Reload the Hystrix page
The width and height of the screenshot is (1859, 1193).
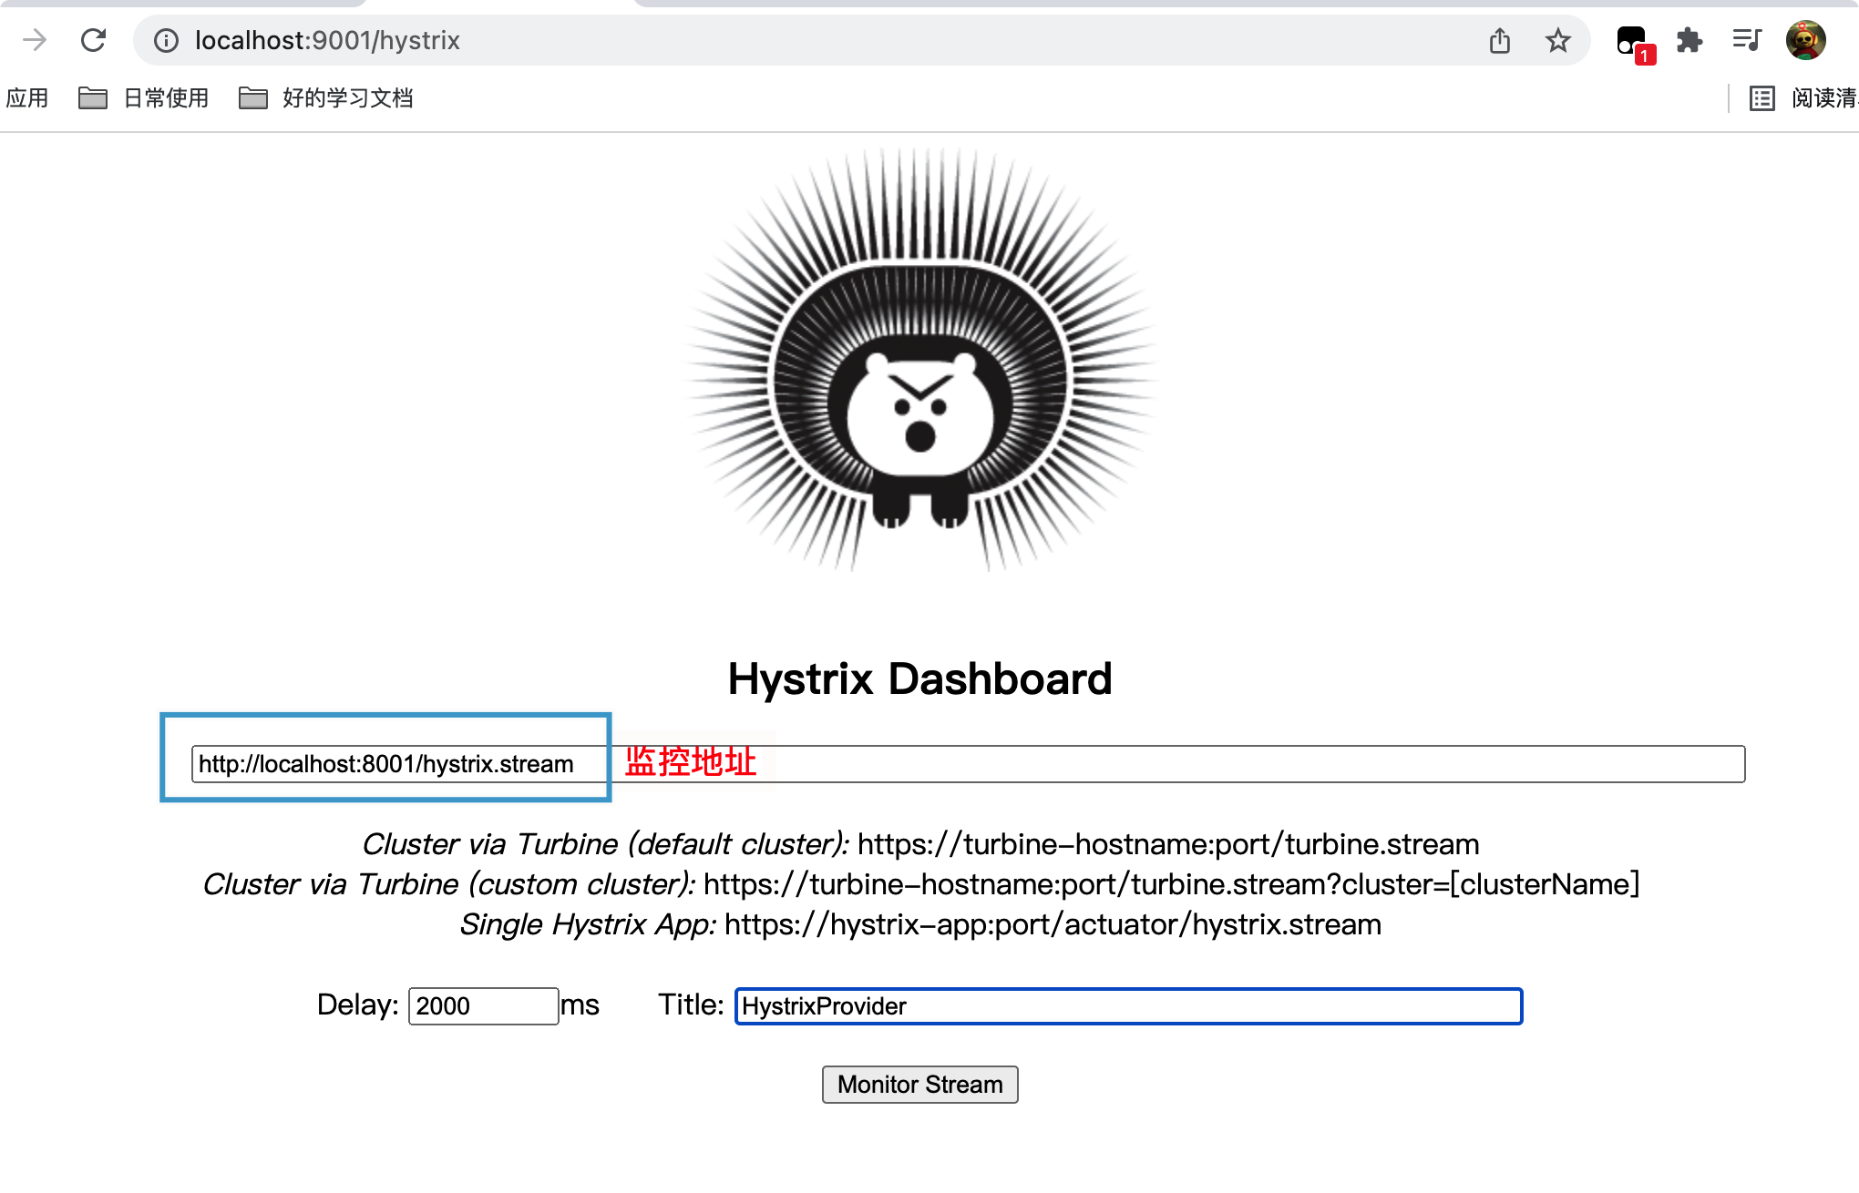click(93, 40)
